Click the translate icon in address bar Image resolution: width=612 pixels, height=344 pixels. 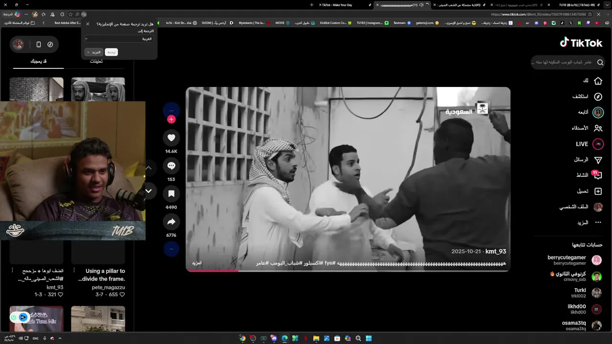click(x=84, y=14)
